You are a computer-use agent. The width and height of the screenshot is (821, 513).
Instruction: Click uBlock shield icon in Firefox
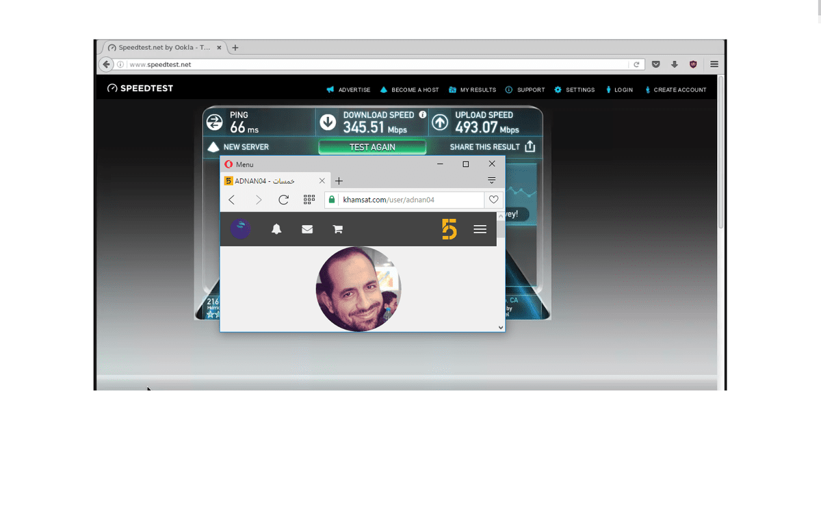coord(693,64)
